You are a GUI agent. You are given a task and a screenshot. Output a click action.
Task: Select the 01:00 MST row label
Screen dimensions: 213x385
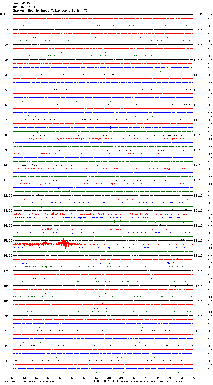click(8, 30)
